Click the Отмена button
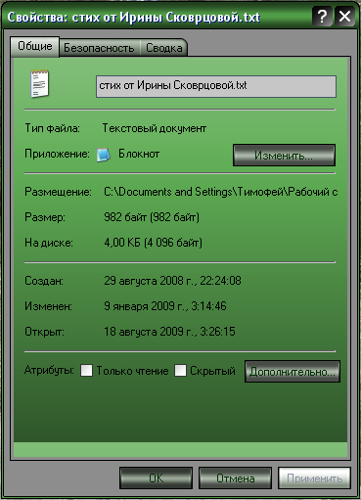This screenshot has height=500, width=361. pyautogui.click(x=235, y=478)
